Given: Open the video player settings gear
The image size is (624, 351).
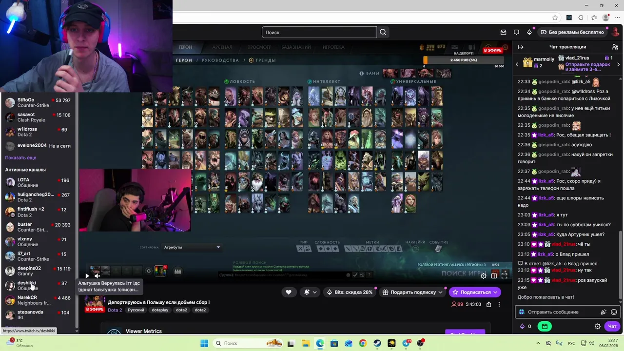Looking at the screenshot, I should 484,275.
